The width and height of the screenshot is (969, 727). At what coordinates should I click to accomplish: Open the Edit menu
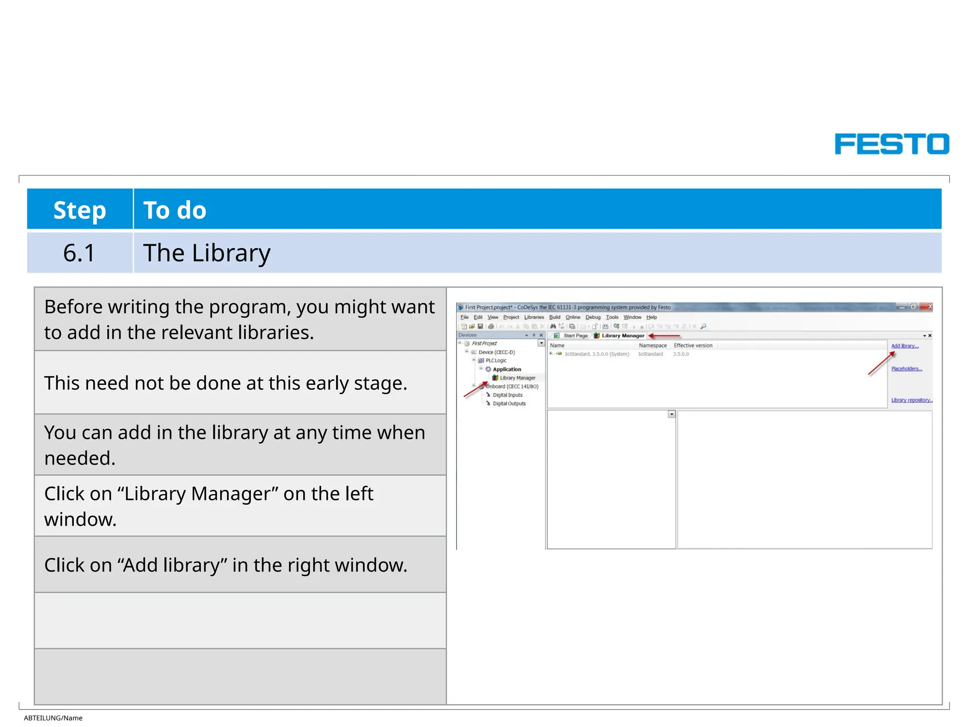tap(478, 317)
